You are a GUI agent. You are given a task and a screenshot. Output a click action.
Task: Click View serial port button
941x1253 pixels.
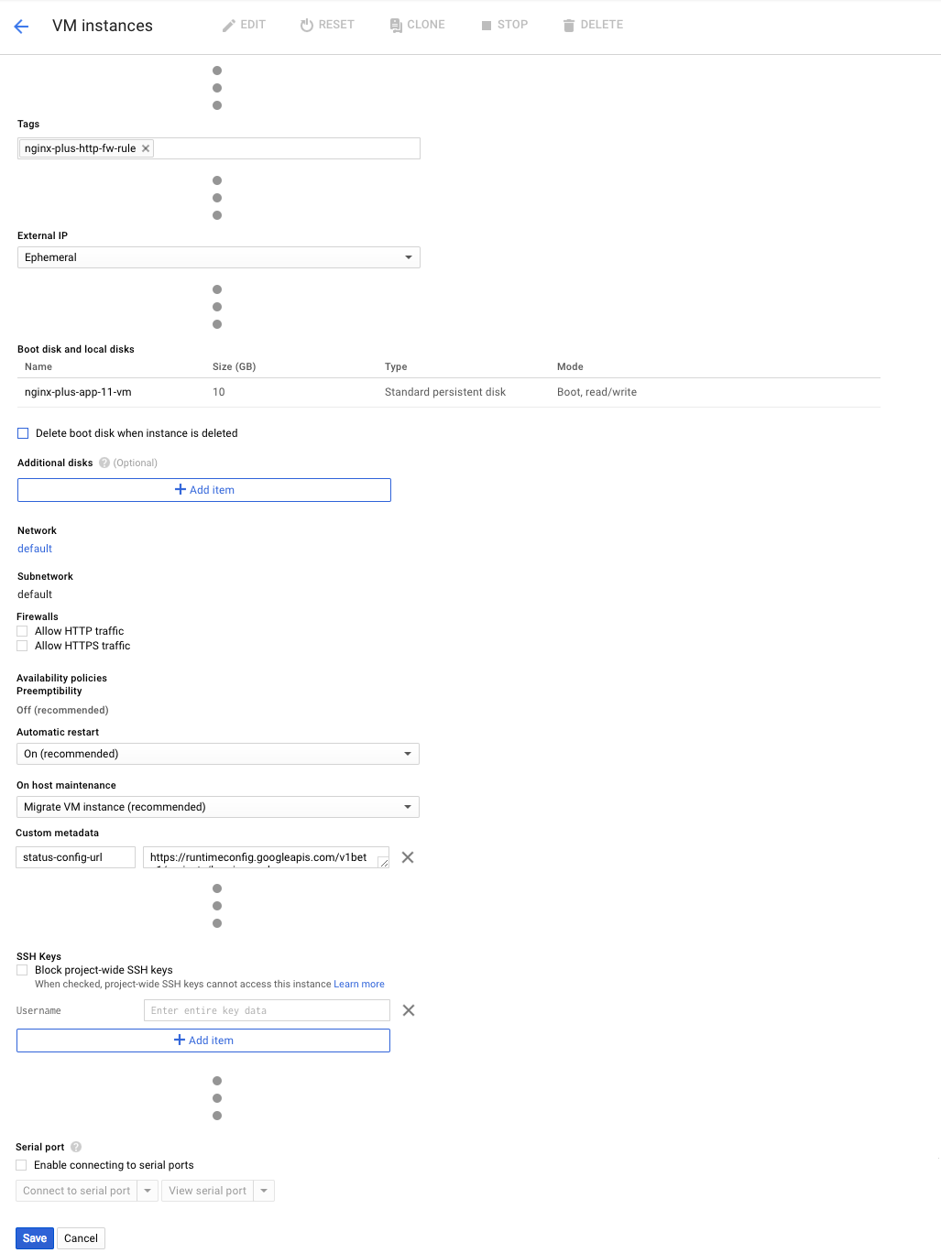208,1191
